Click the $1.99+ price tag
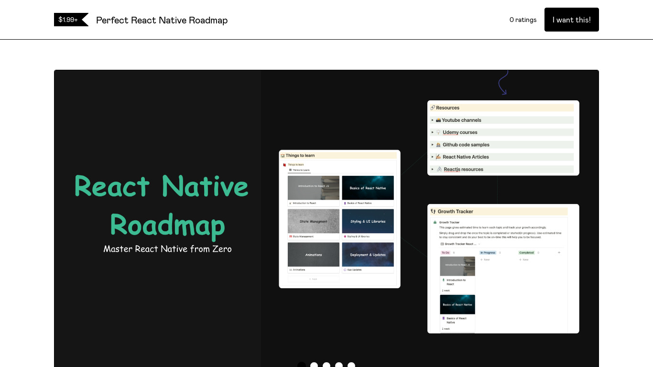The height and width of the screenshot is (367, 653). 71,20
